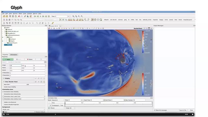Toggle visibility eye for Sphere1
This screenshot has height=117, width=208.
[3, 30]
